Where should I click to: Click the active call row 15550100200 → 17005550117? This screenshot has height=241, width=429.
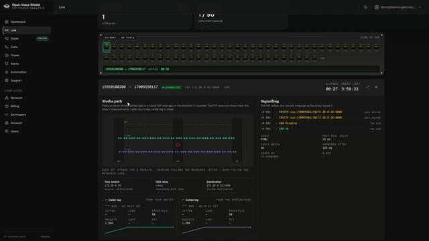coord(241,69)
